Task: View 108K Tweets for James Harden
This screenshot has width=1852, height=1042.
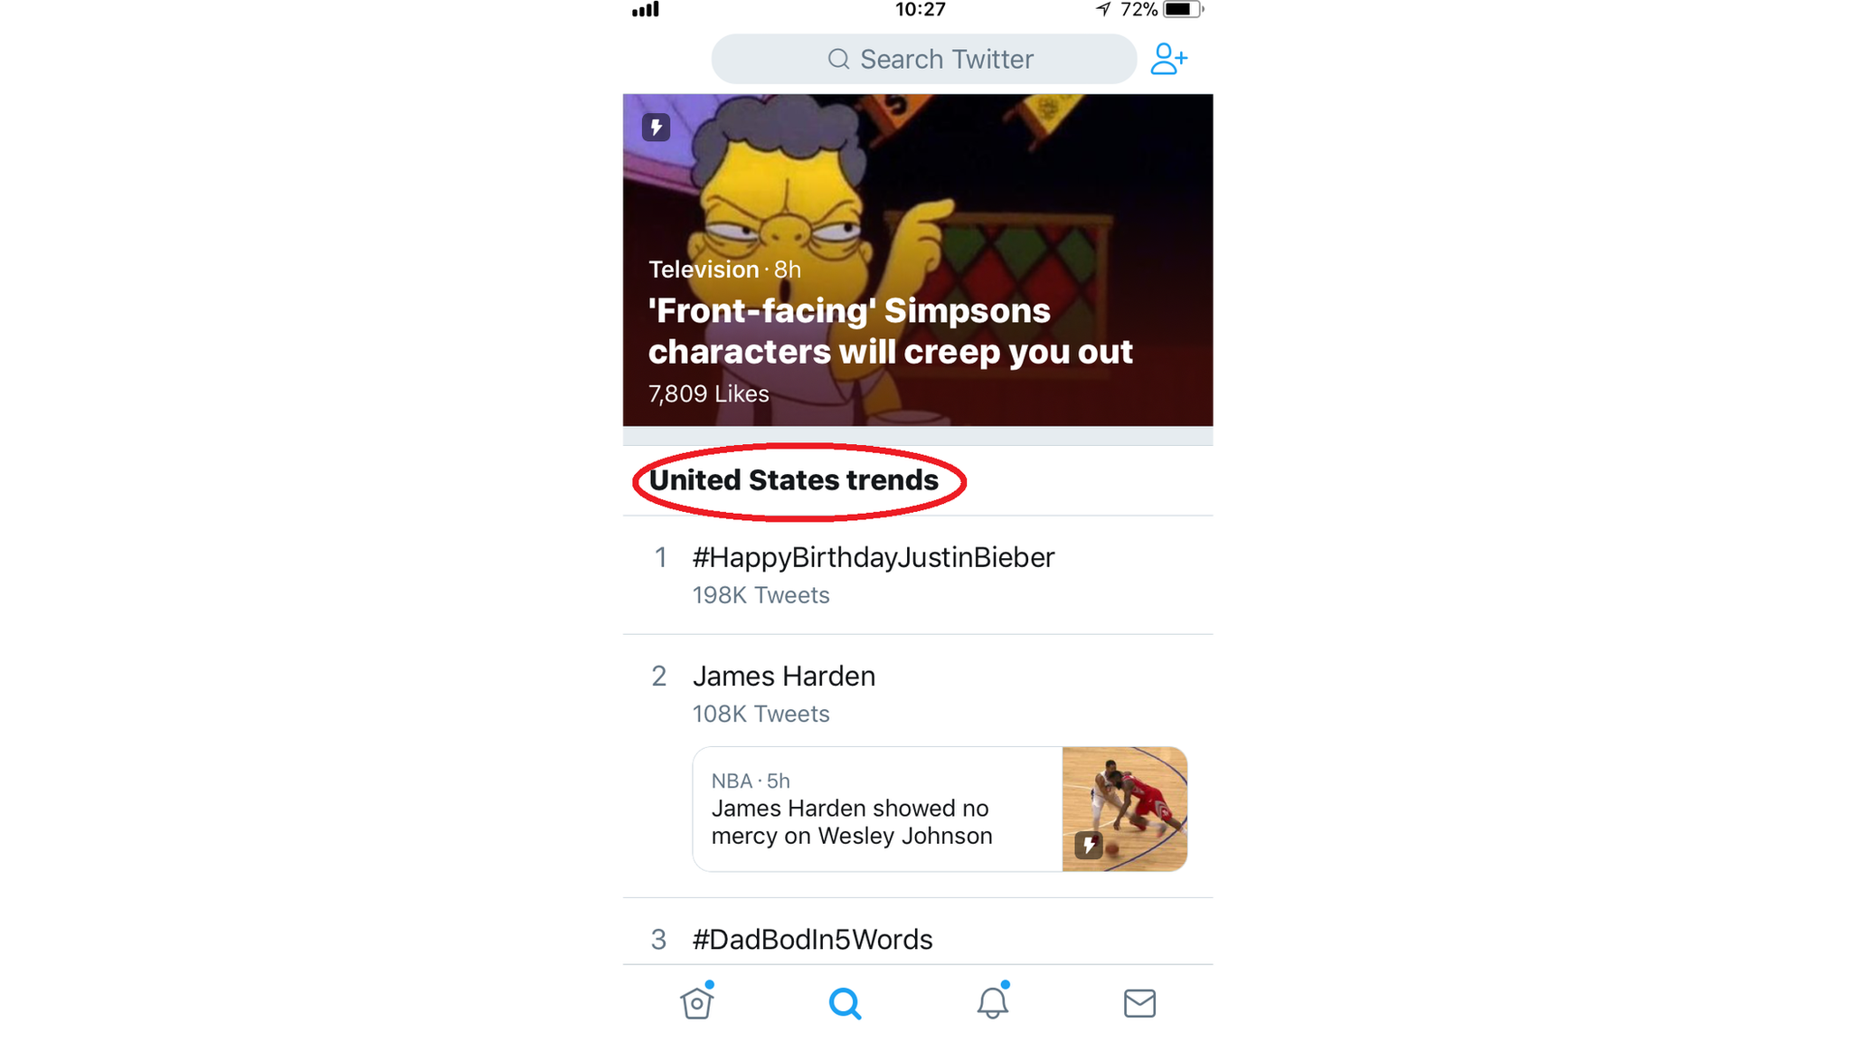Action: pos(760,713)
